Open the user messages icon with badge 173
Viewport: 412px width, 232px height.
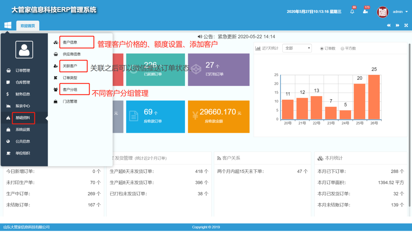pyautogui.click(x=365, y=12)
